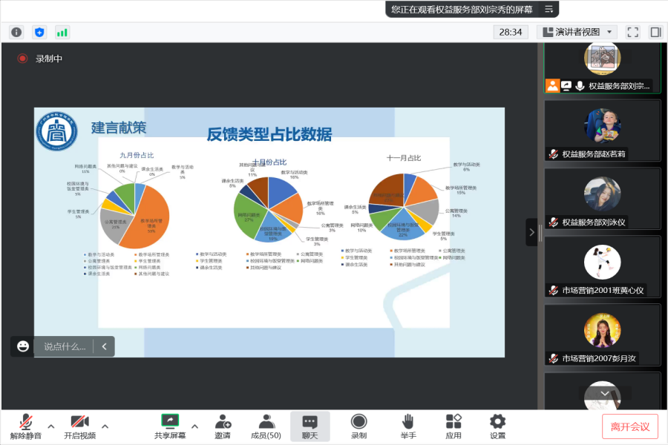Toggle 录制 recording in bottom toolbar
Image resolution: width=668 pixels, height=445 pixels.
click(x=358, y=426)
